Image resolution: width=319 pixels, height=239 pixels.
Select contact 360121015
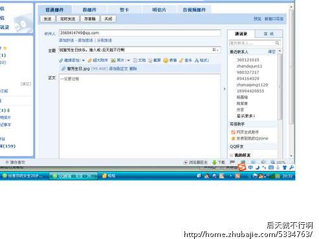[248, 60]
